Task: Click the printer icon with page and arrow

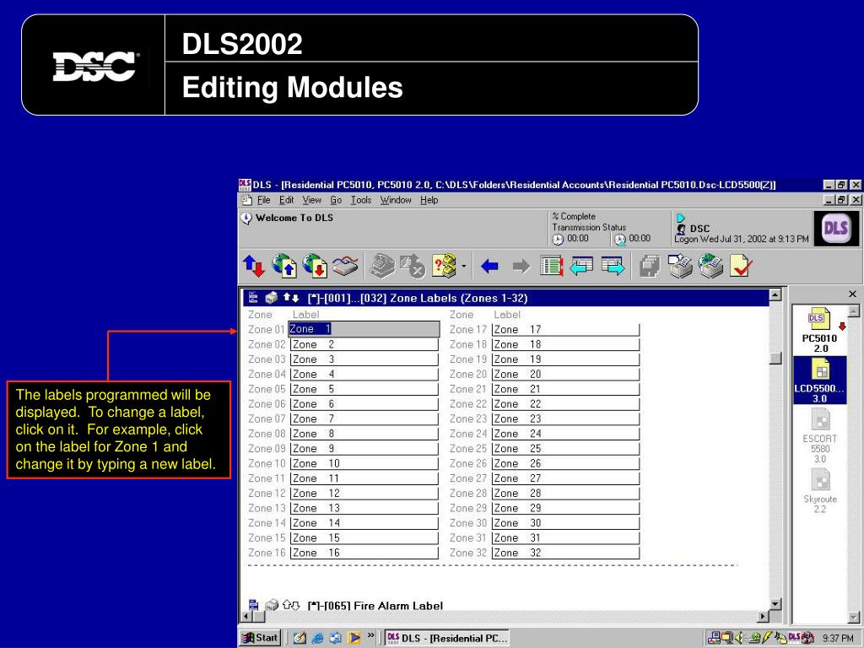Action: coord(681,266)
